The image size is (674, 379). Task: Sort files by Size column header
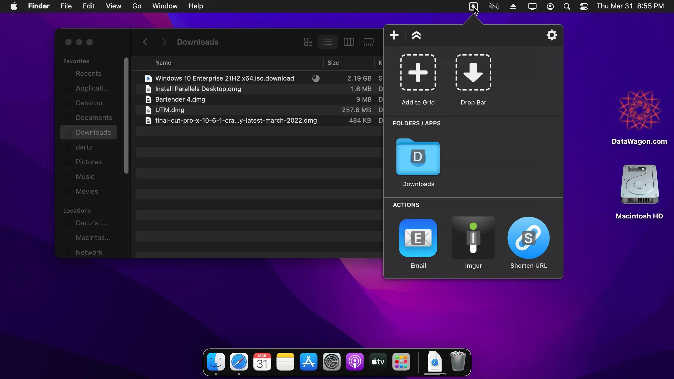[x=333, y=63]
